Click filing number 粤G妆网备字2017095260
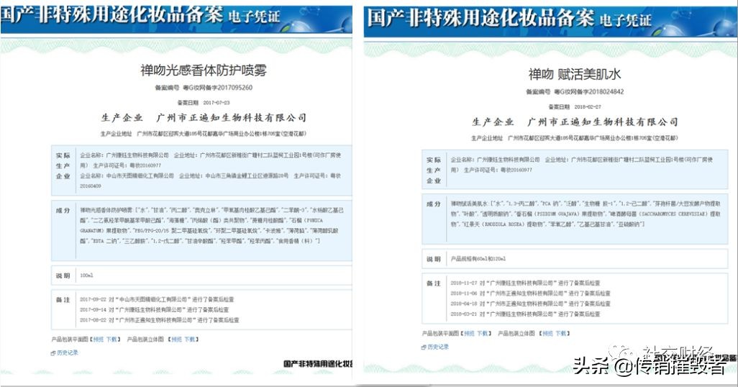This screenshot has width=738, height=387. (218, 88)
